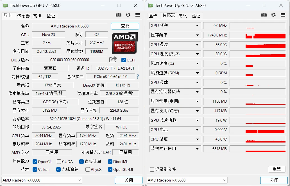Switch to 高级 tab in sensors window
The height and width of the screenshot is (186, 290).
pos(183,16)
